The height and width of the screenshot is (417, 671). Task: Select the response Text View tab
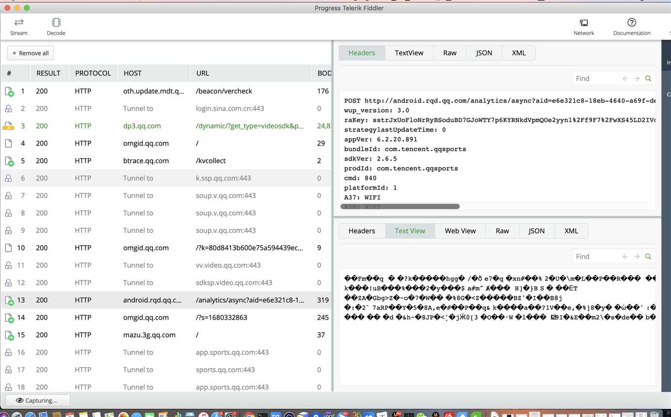(x=410, y=231)
